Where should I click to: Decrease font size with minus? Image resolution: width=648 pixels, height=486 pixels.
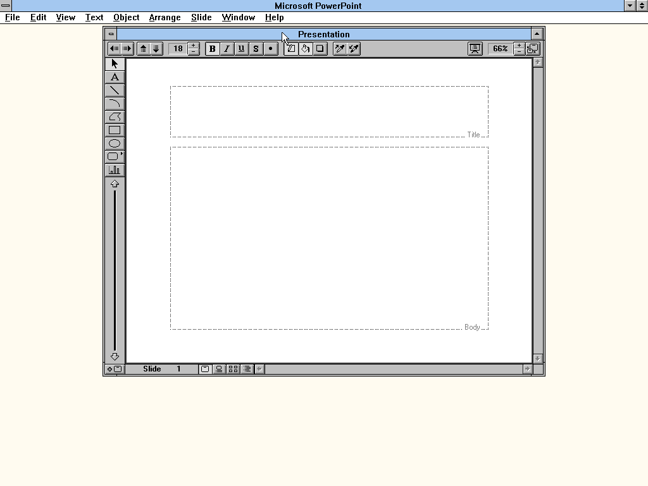click(x=194, y=52)
